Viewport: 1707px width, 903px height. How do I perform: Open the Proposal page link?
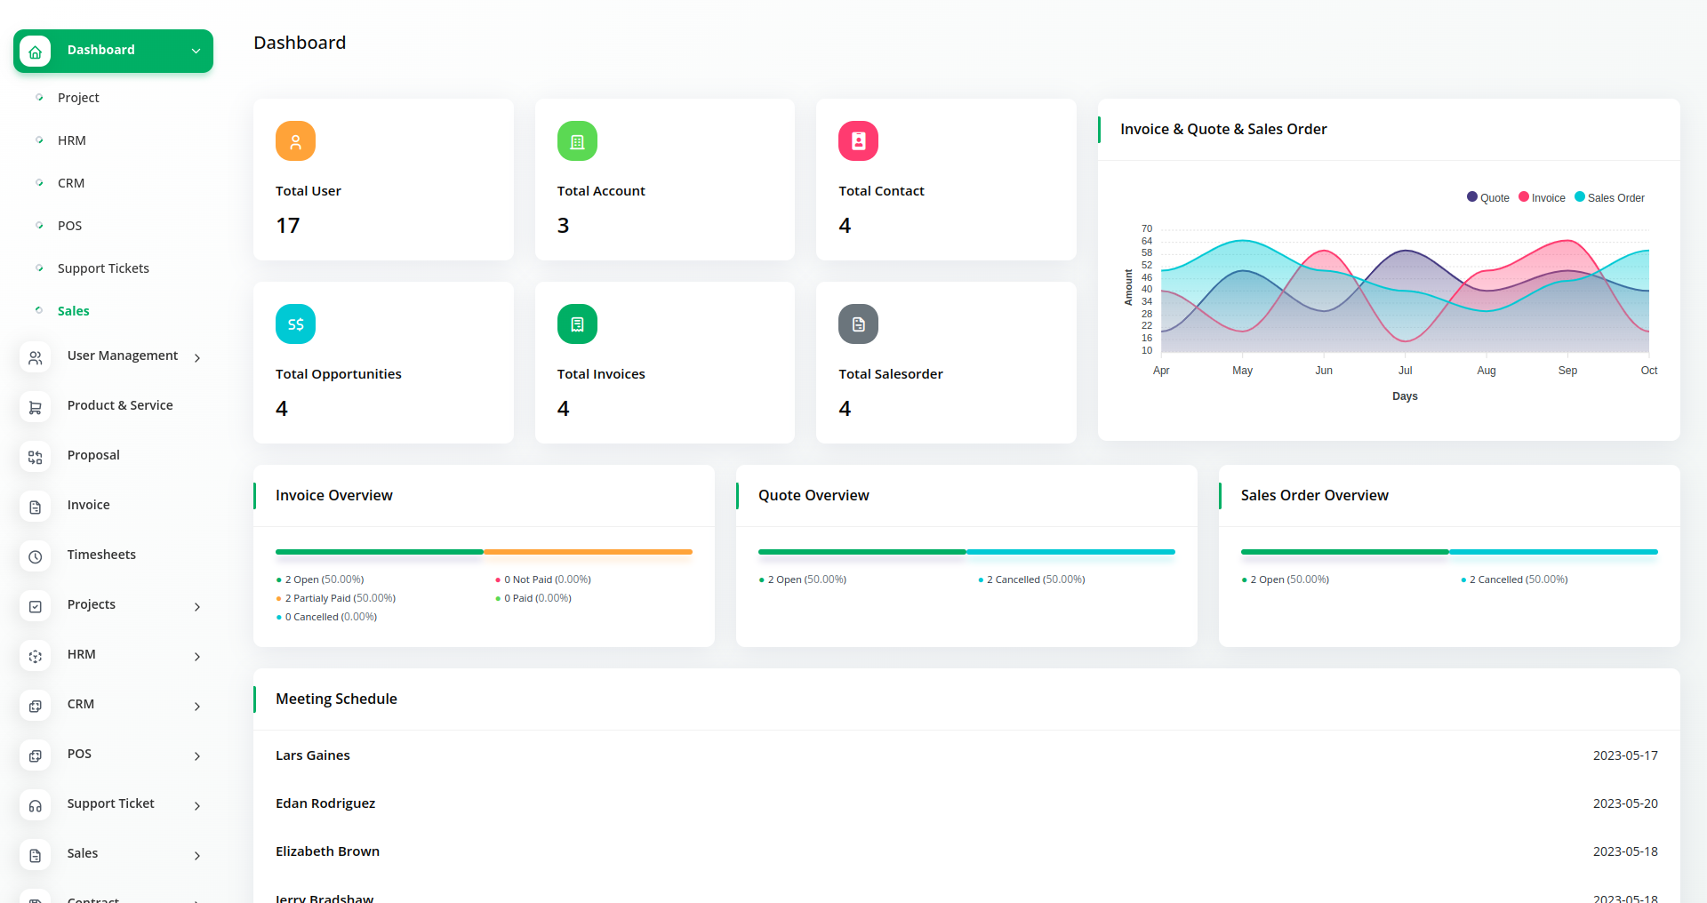pyautogui.click(x=93, y=455)
